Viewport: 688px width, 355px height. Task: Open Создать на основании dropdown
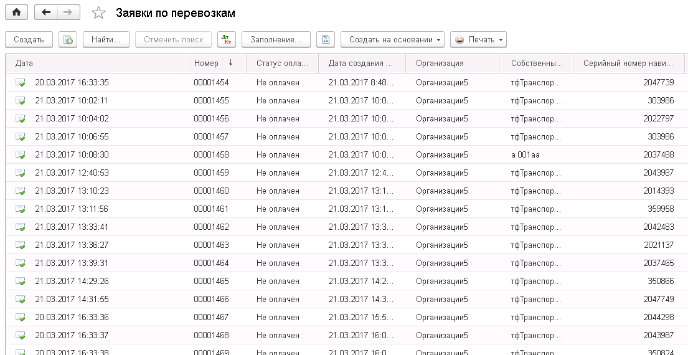tap(392, 39)
